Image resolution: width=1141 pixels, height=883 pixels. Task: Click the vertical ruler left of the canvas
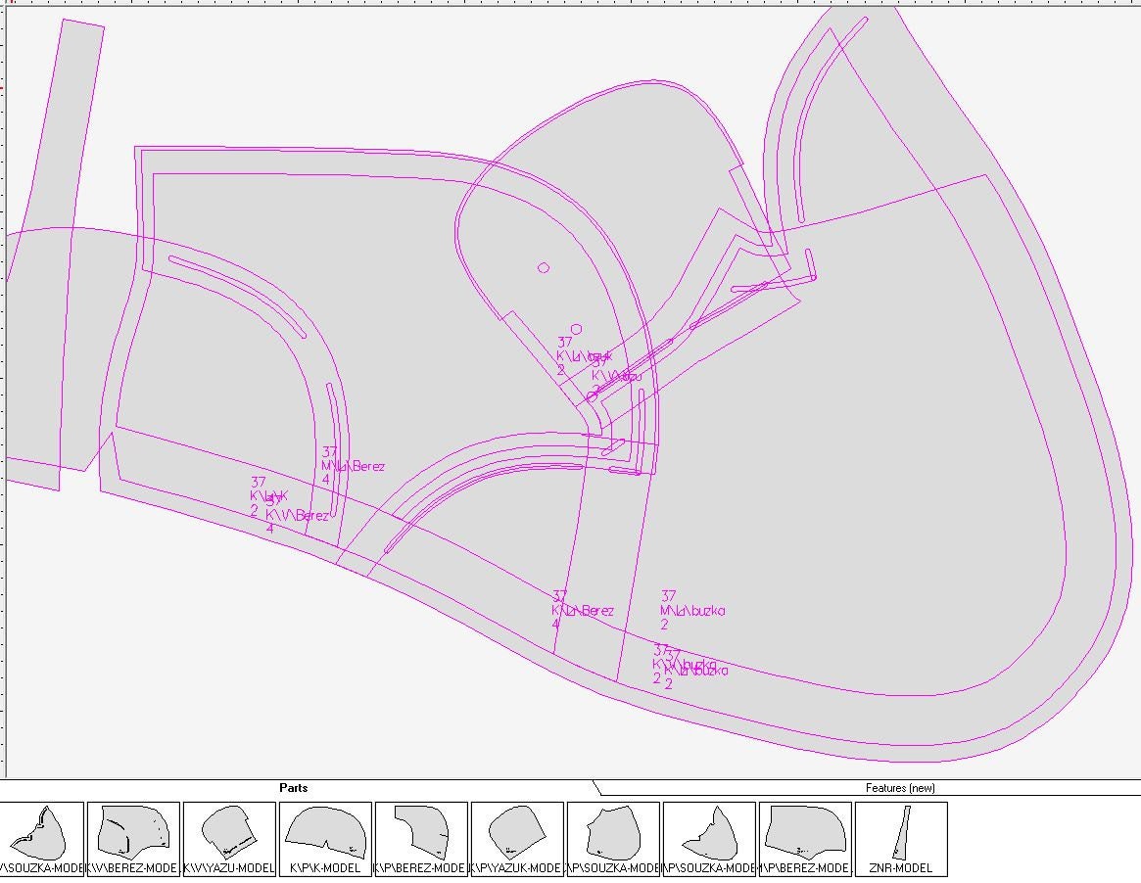[4, 392]
